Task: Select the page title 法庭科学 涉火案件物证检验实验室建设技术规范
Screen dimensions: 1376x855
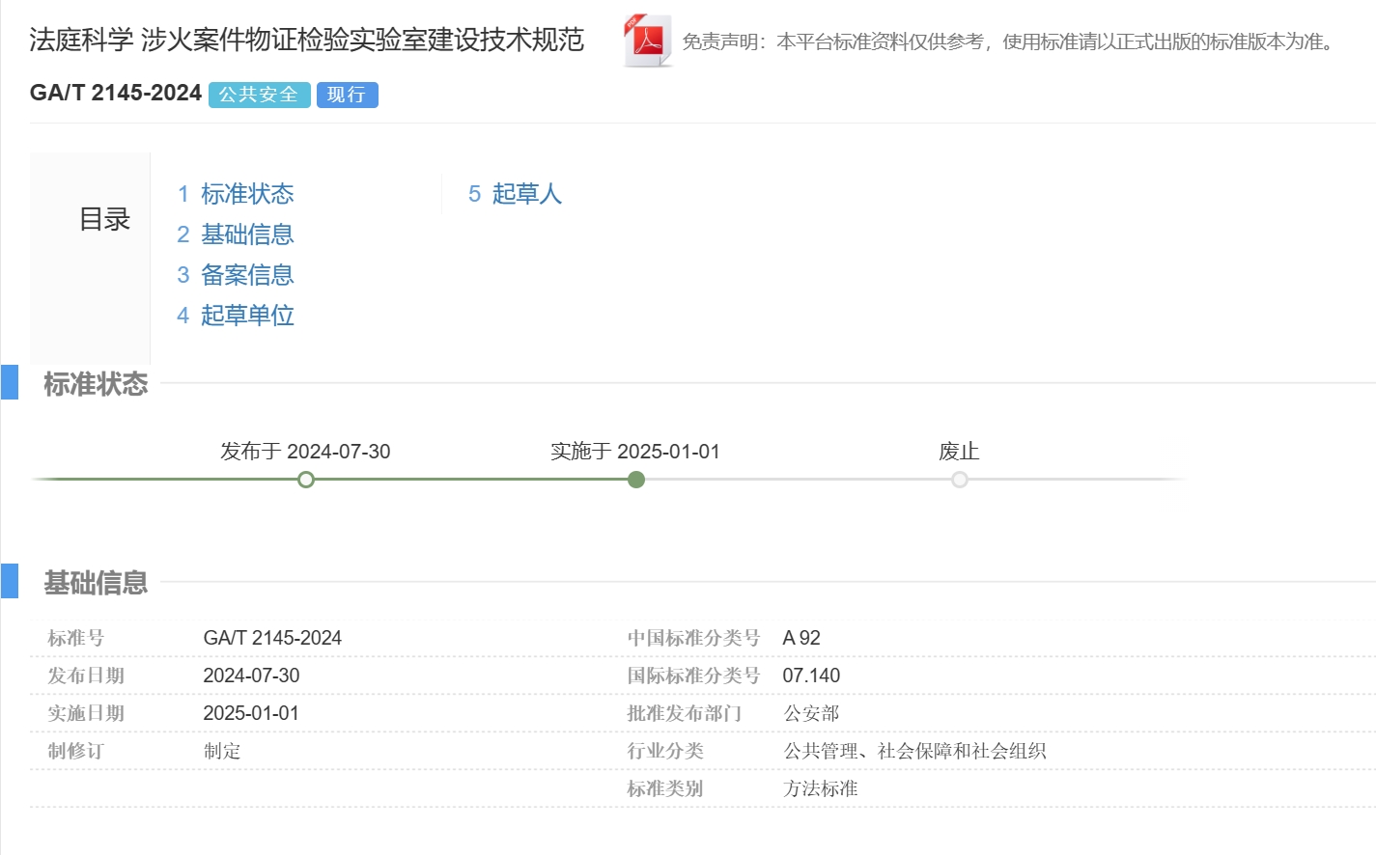Action: [x=307, y=40]
